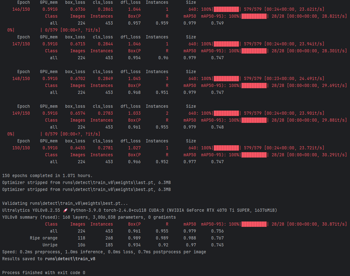350x276 pixels.
Task: Click the 'Unripe' class row label
Action: [x=50, y=245]
